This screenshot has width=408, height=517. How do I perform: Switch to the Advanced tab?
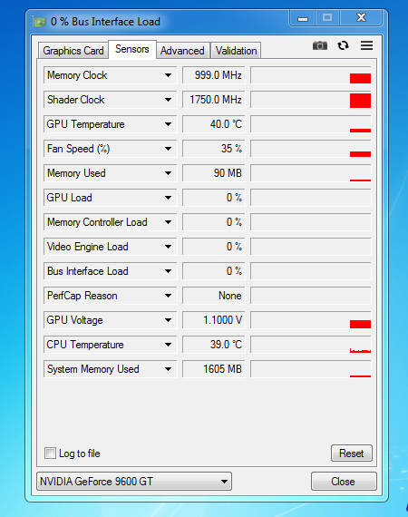click(x=182, y=51)
